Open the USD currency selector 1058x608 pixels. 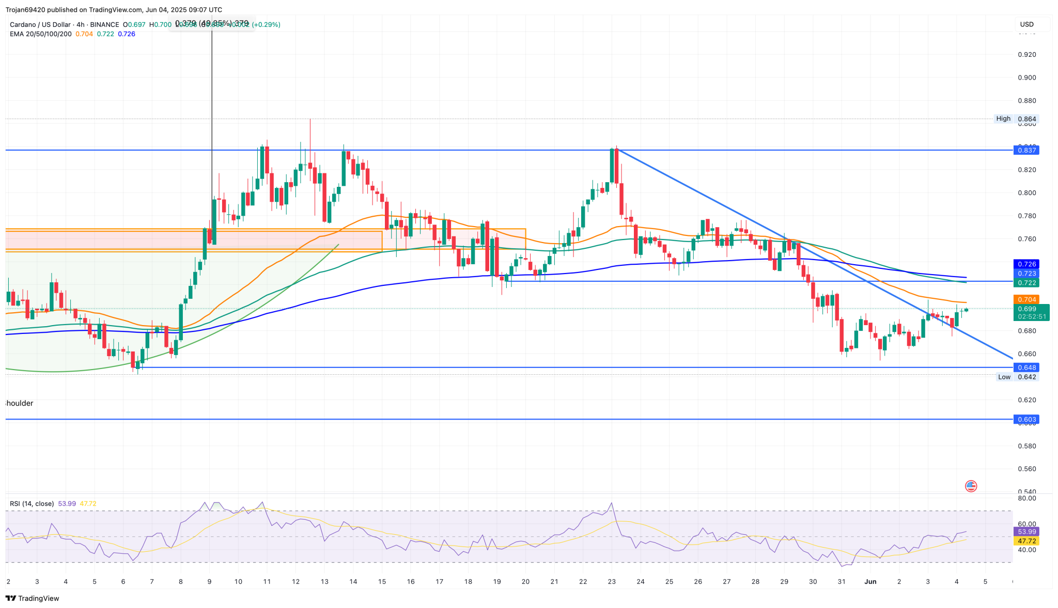pos(1026,24)
